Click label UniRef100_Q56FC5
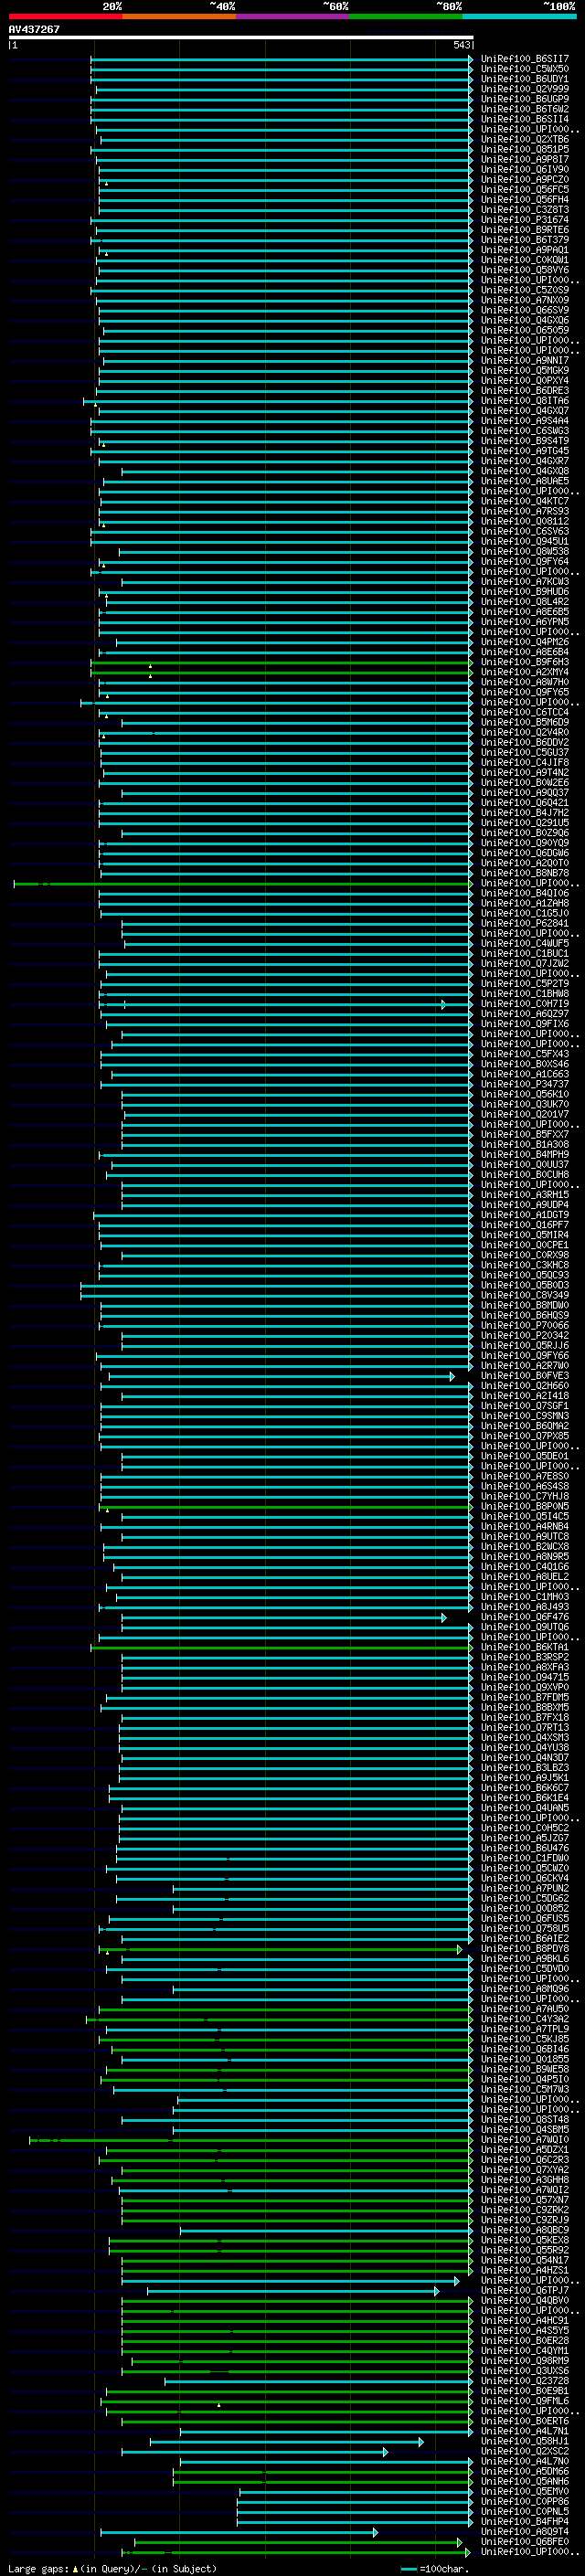 click(524, 189)
